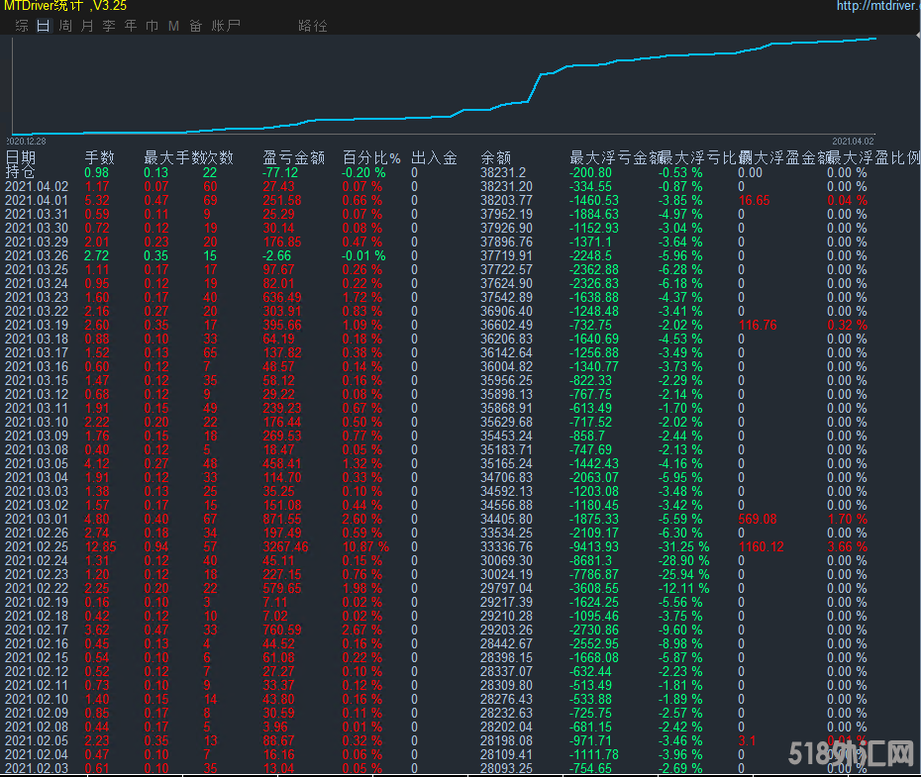Click profit value 636.49
Viewport: 921px width, 777px height.
282,297
